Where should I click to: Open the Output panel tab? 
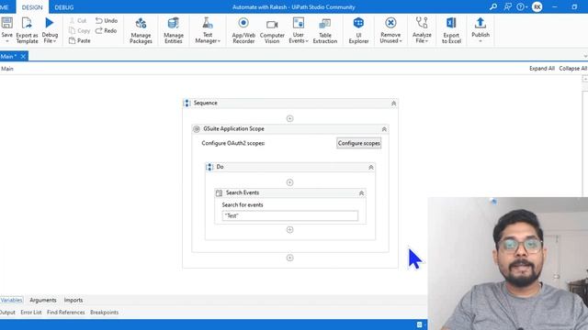[x=7, y=312]
